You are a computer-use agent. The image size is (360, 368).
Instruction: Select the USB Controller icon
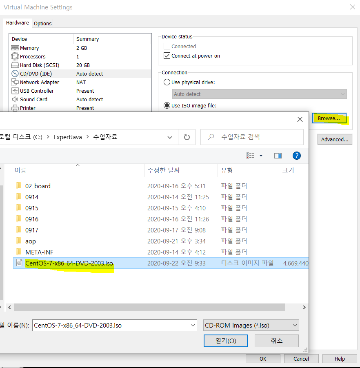[15, 91]
